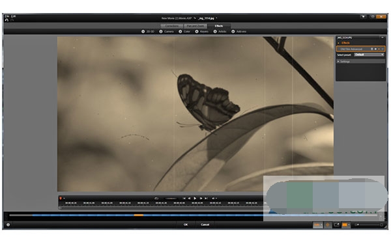Click the info icon at bottom left

[x=8, y=224]
